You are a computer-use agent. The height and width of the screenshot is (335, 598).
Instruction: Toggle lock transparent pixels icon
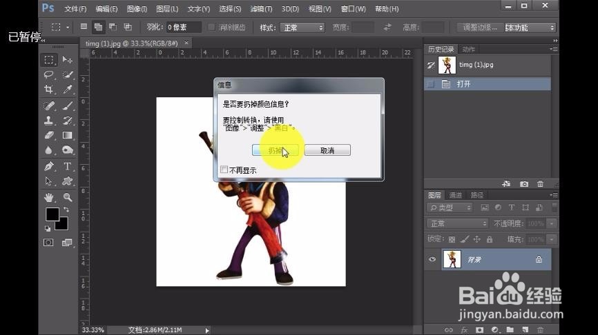[x=452, y=239]
